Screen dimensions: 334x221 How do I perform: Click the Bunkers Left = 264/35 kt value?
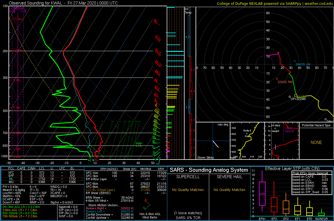[110, 211]
